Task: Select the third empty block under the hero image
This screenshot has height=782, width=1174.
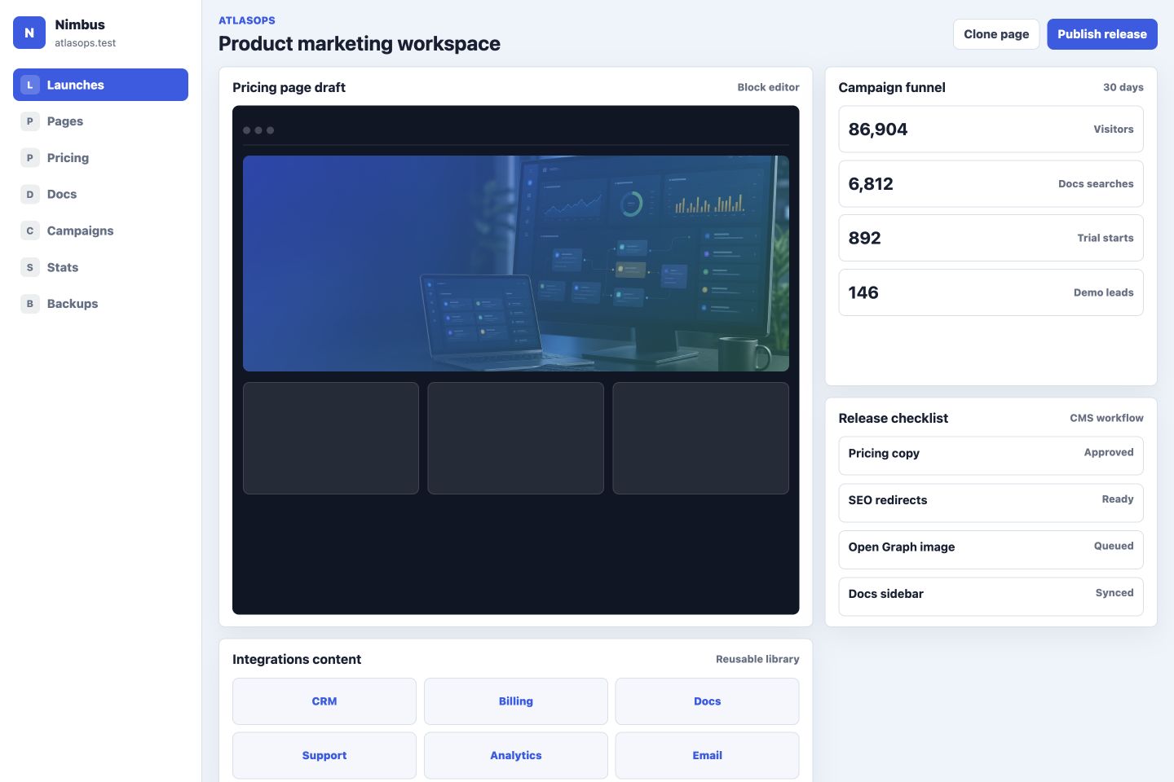Action: [x=701, y=438]
